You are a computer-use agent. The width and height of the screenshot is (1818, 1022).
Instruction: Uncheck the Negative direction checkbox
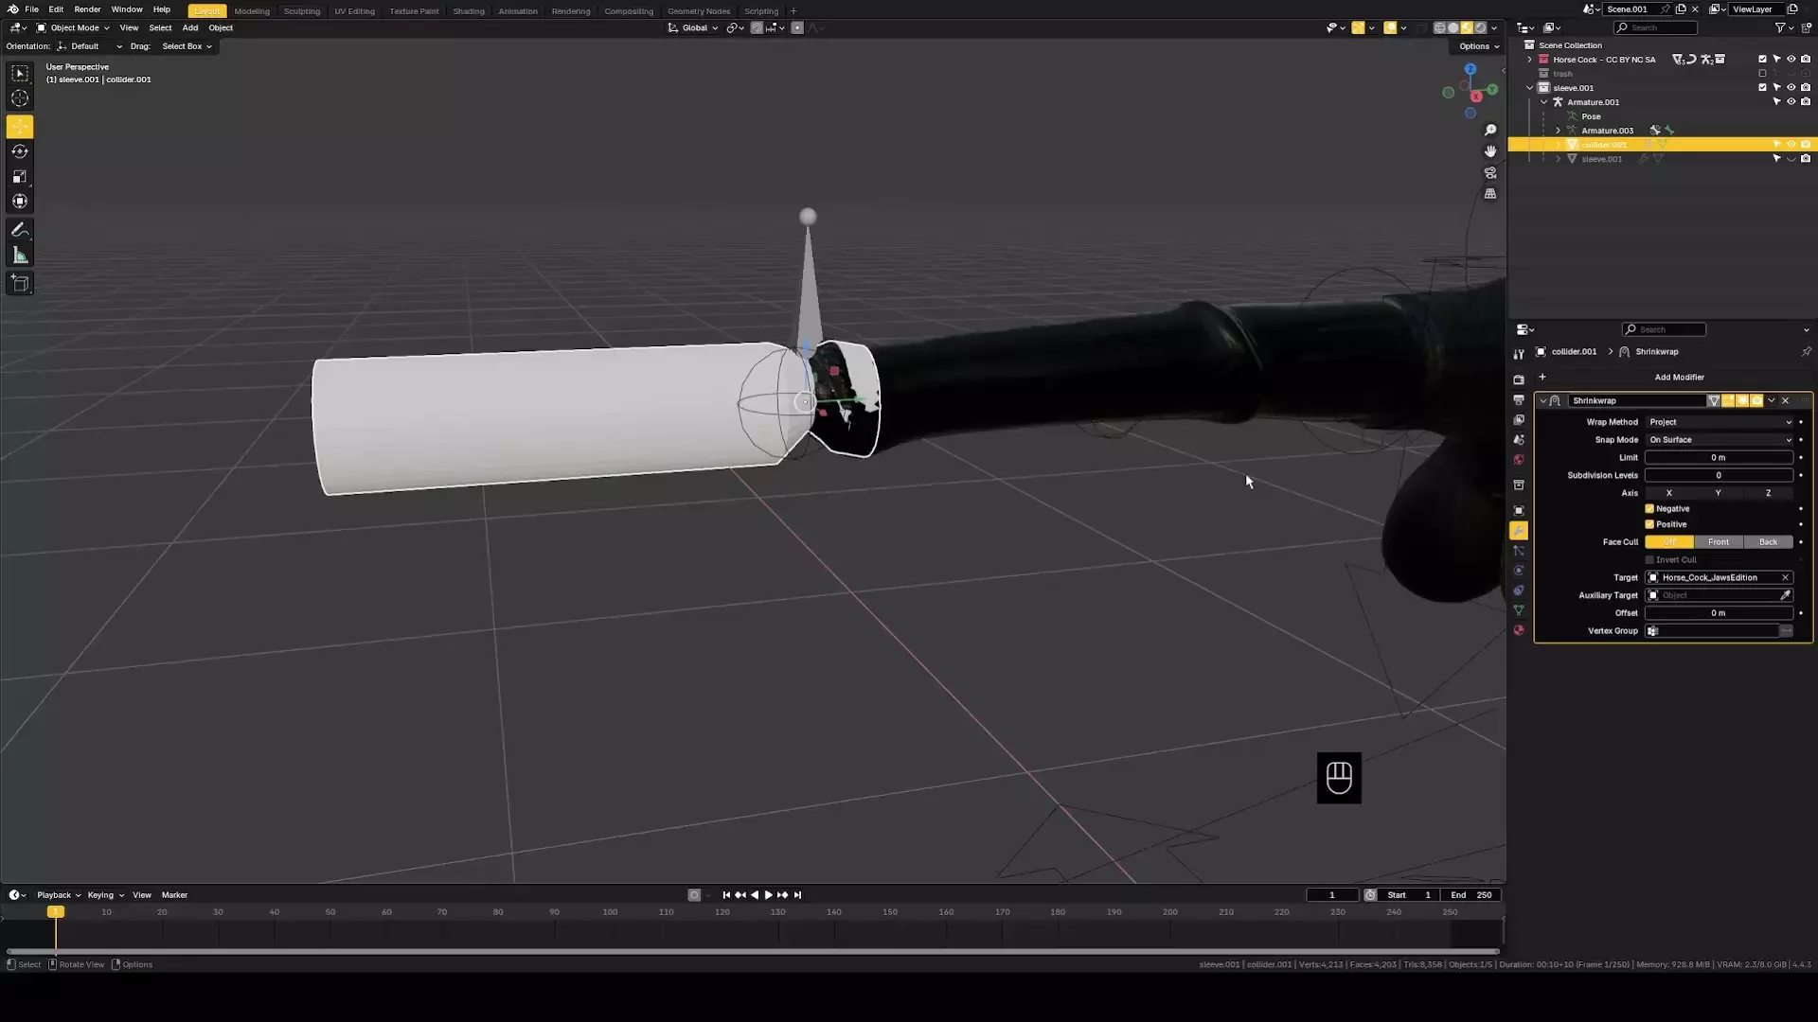pyautogui.click(x=1649, y=509)
